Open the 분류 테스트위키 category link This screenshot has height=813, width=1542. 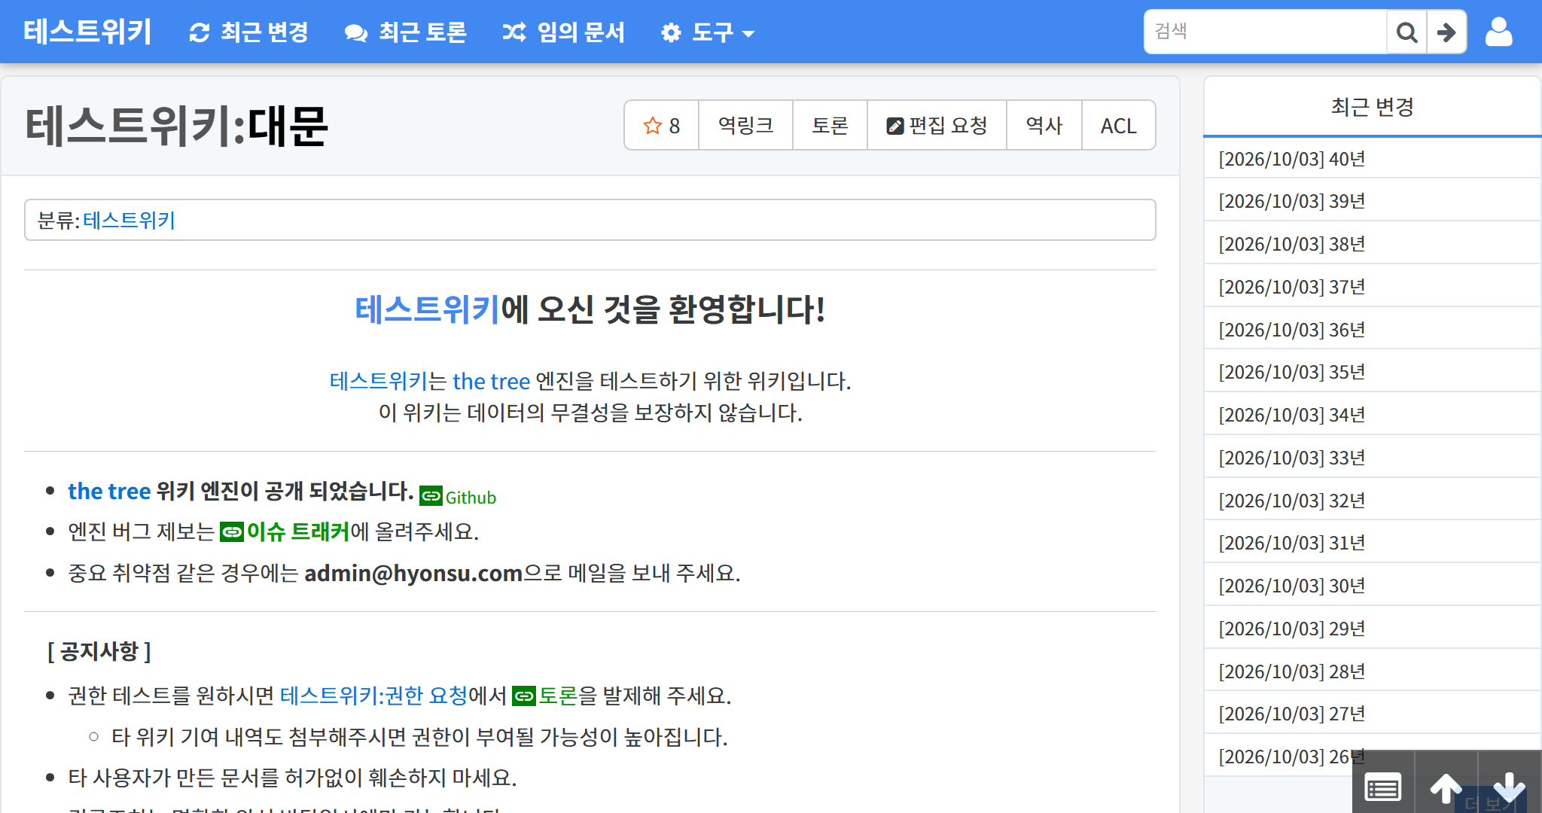click(129, 220)
